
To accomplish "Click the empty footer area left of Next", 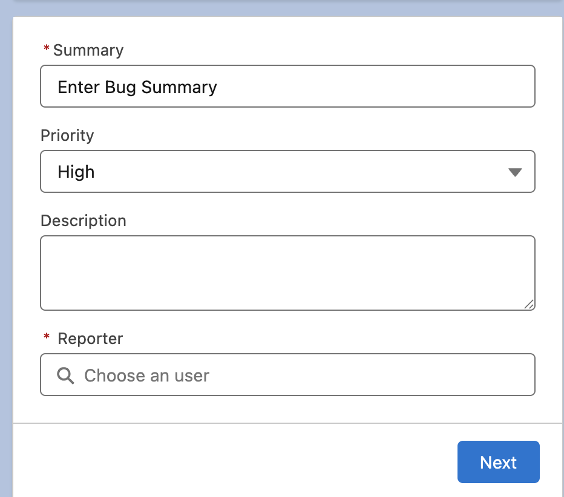I will 230,462.
